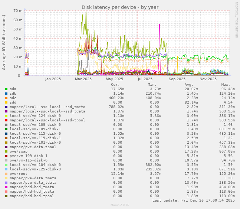240x209 pixels.
Task: Click the graph title 'Disk latency per device - by year'
Action: (120, 7)
